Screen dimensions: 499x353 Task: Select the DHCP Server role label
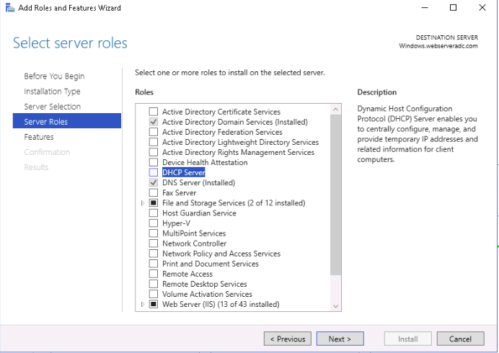click(184, 172)
